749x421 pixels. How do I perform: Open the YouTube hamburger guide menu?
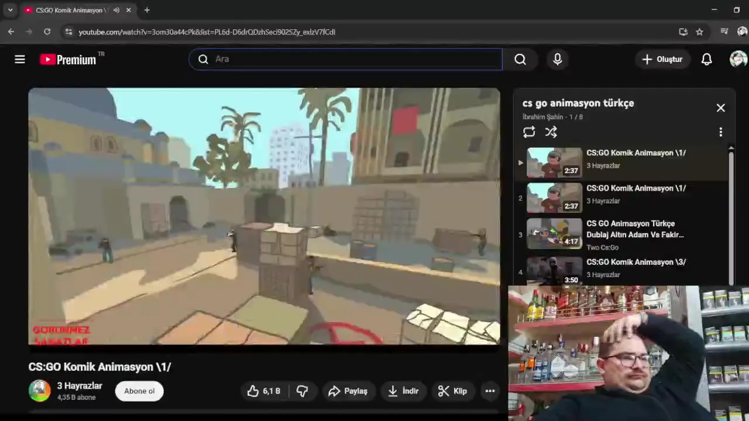click(x=20, y=59)
